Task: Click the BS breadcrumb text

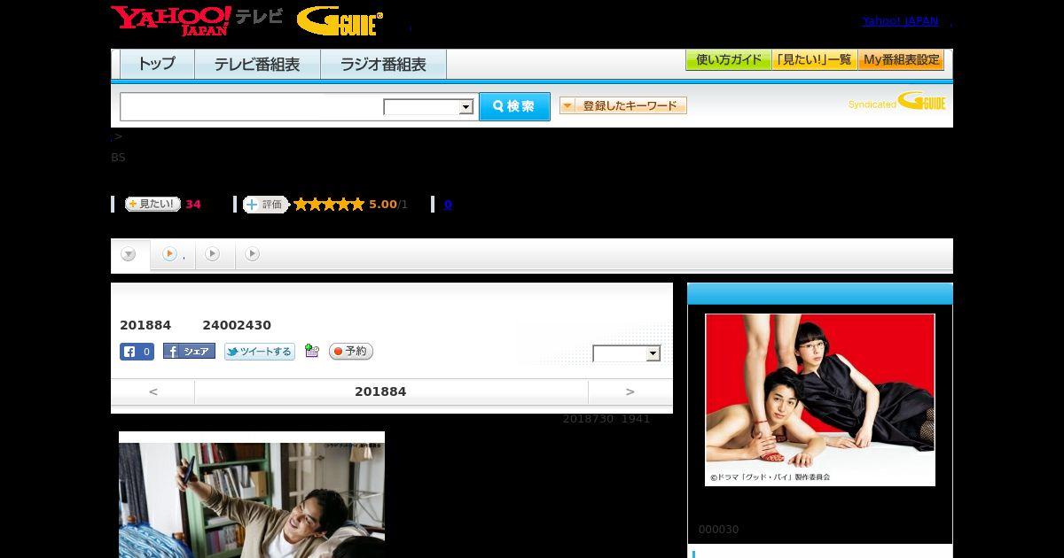Action: tap(118, 158)
